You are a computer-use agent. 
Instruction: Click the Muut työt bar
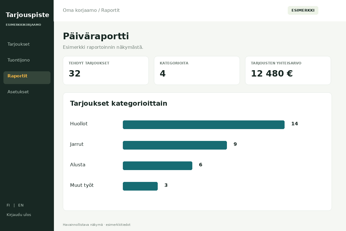click(x=140, y=186)
